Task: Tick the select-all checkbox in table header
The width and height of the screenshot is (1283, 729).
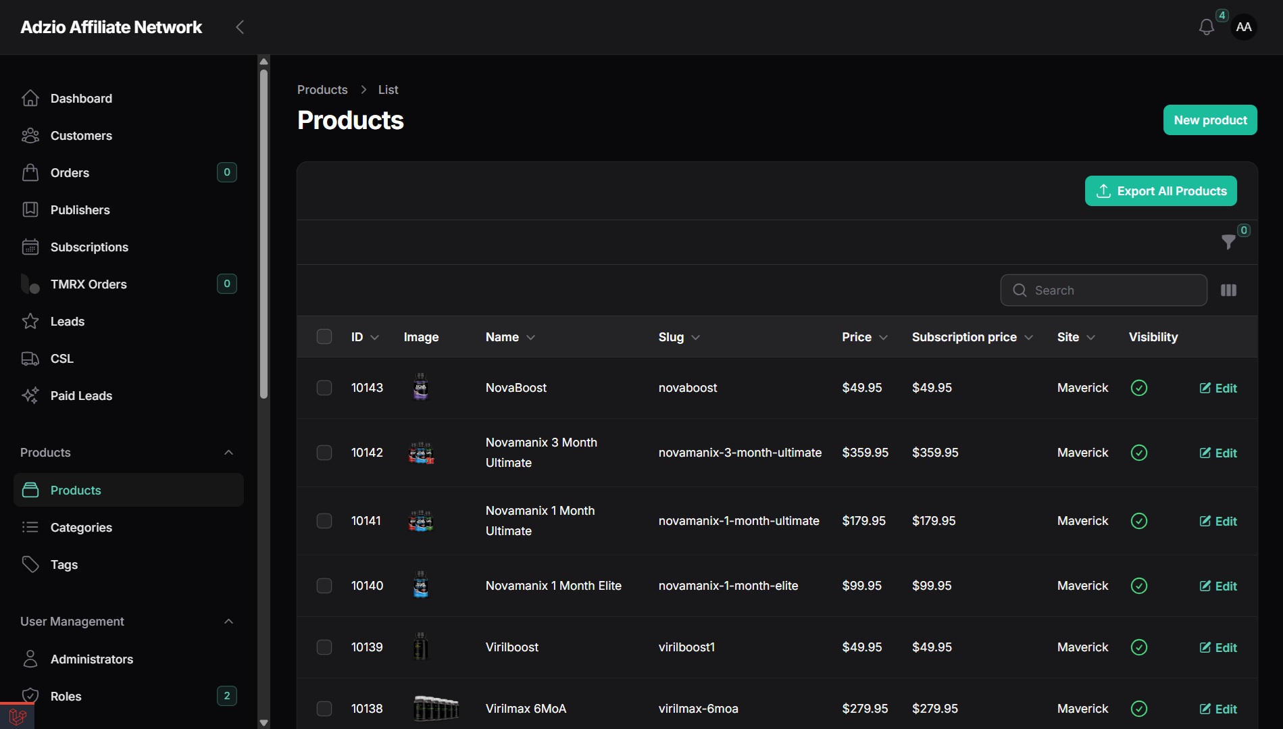Action: [x=324, y=336]
